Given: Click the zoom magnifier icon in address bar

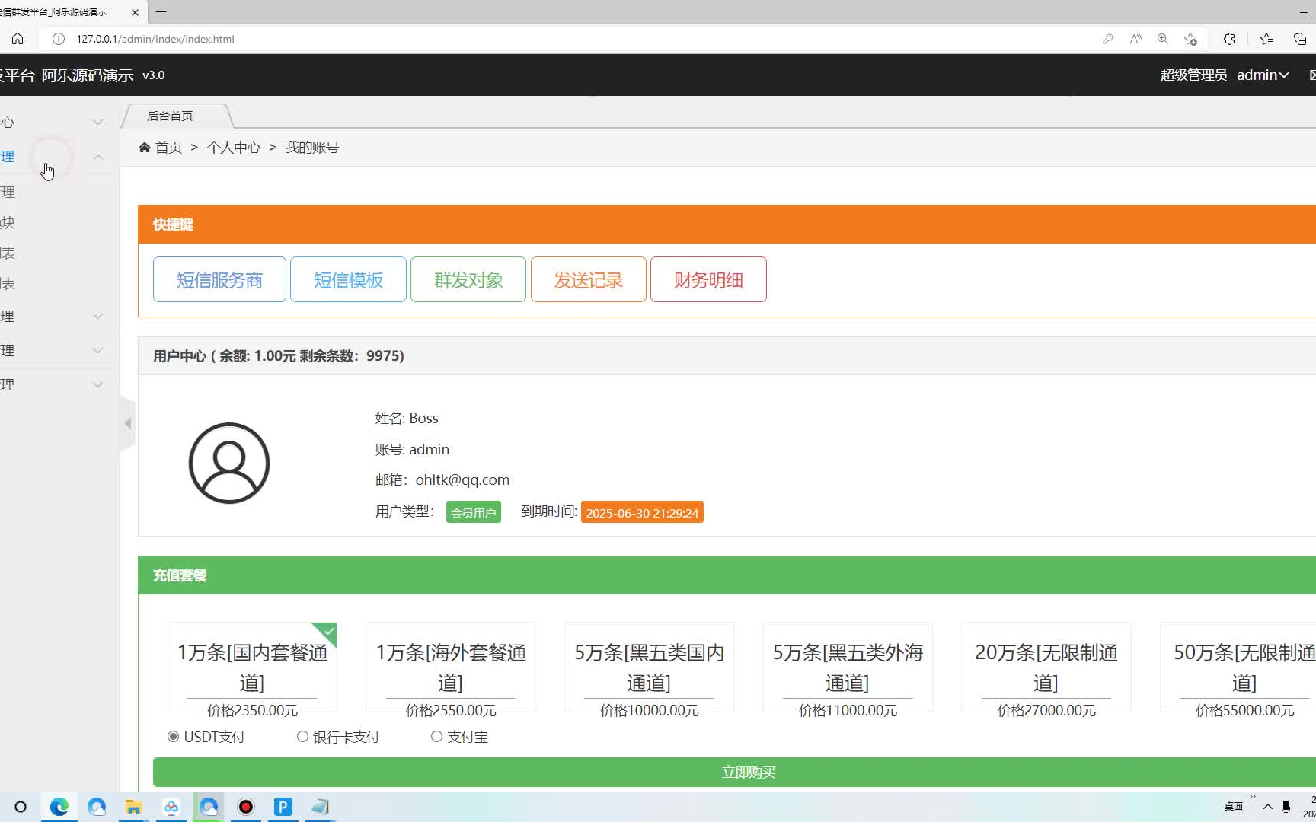Looking at the screenshot, I should point(1163,39).
